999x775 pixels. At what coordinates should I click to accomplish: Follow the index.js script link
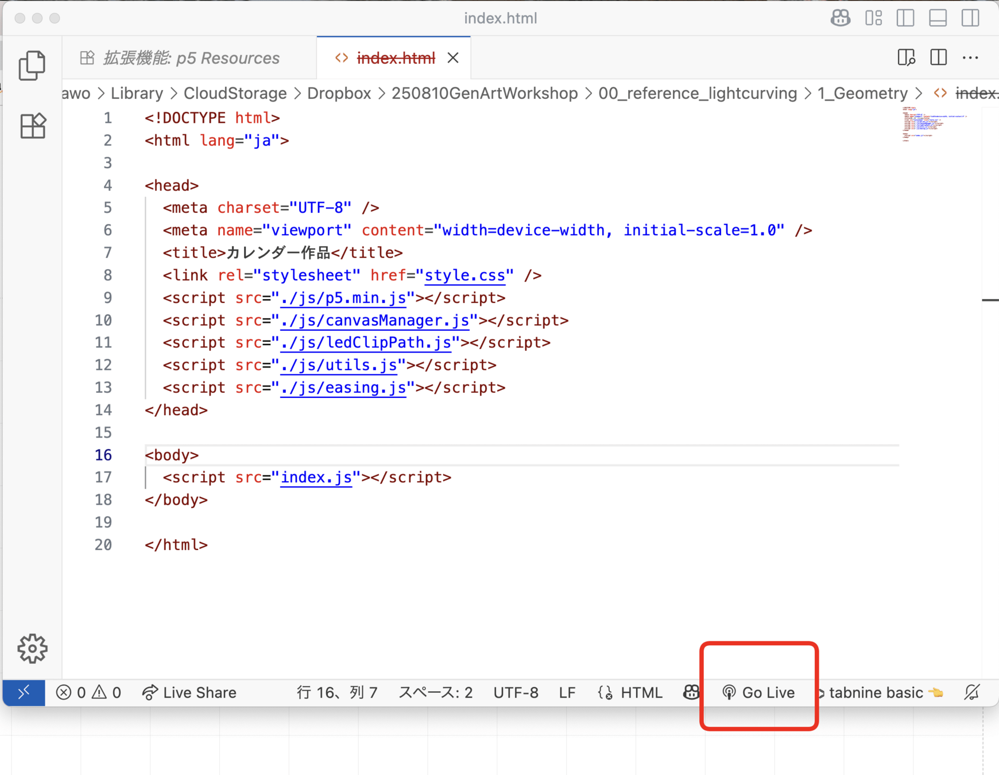(316, 478)
